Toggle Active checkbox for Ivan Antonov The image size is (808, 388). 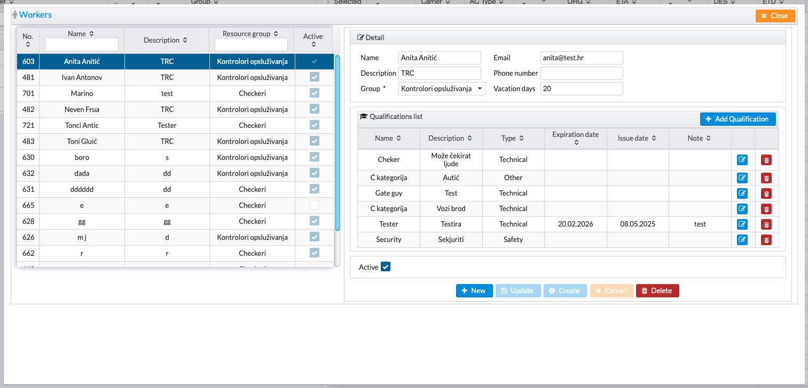click(314, 77)
